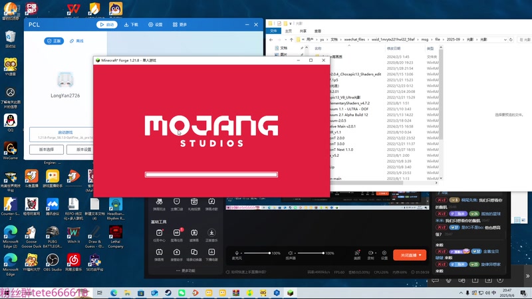532x299 pixels.
Task: Sort by the 名称 column header
Action: (x=318, y=49)
